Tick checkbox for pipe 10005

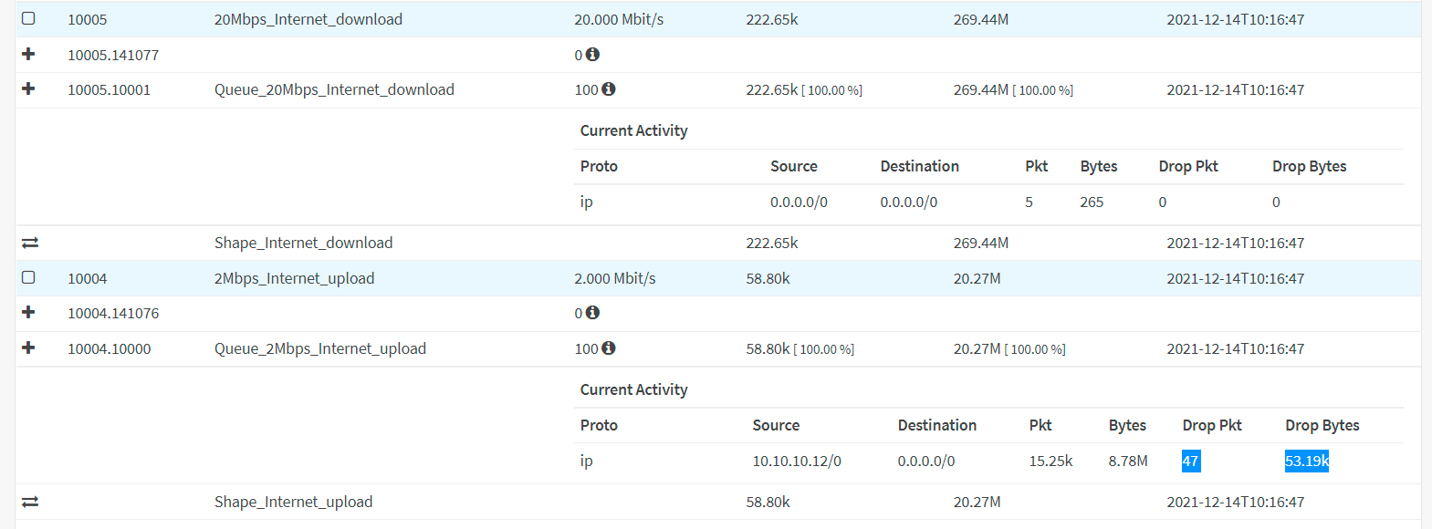[28, 18]
